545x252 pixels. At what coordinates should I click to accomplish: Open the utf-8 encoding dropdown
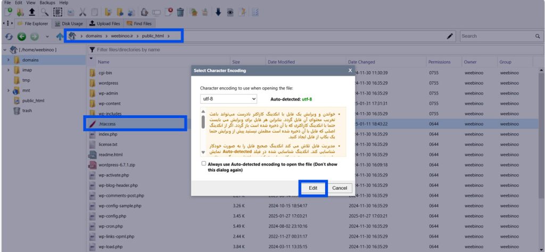point(228,99)
